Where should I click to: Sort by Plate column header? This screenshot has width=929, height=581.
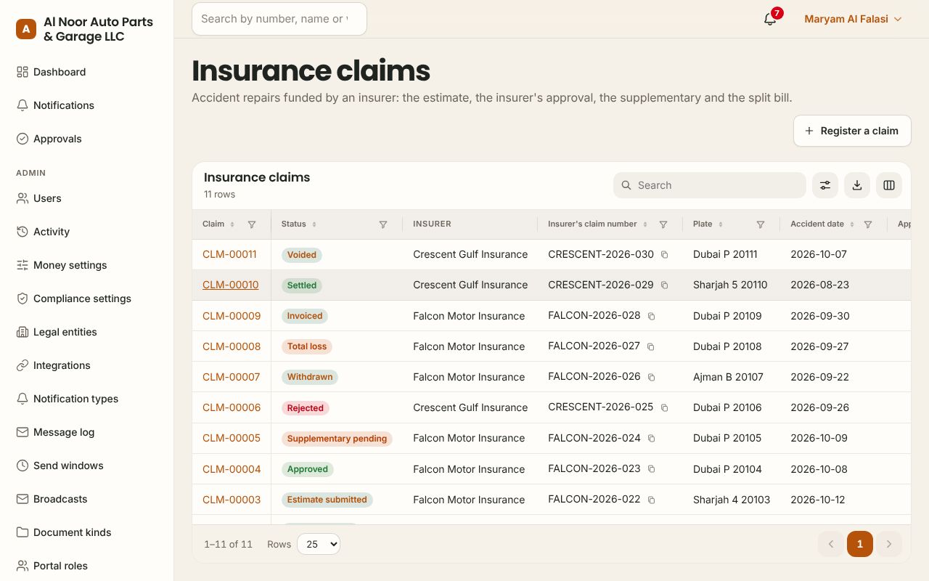point(708,224)
